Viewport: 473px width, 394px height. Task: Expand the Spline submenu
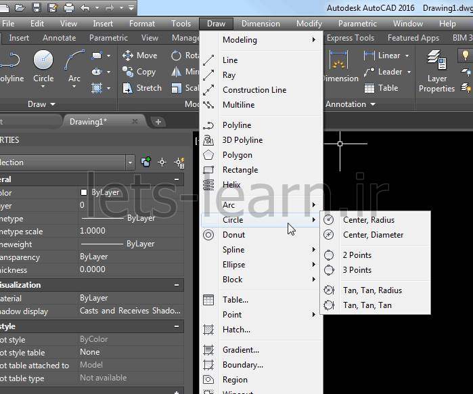[x=261, y=250]
